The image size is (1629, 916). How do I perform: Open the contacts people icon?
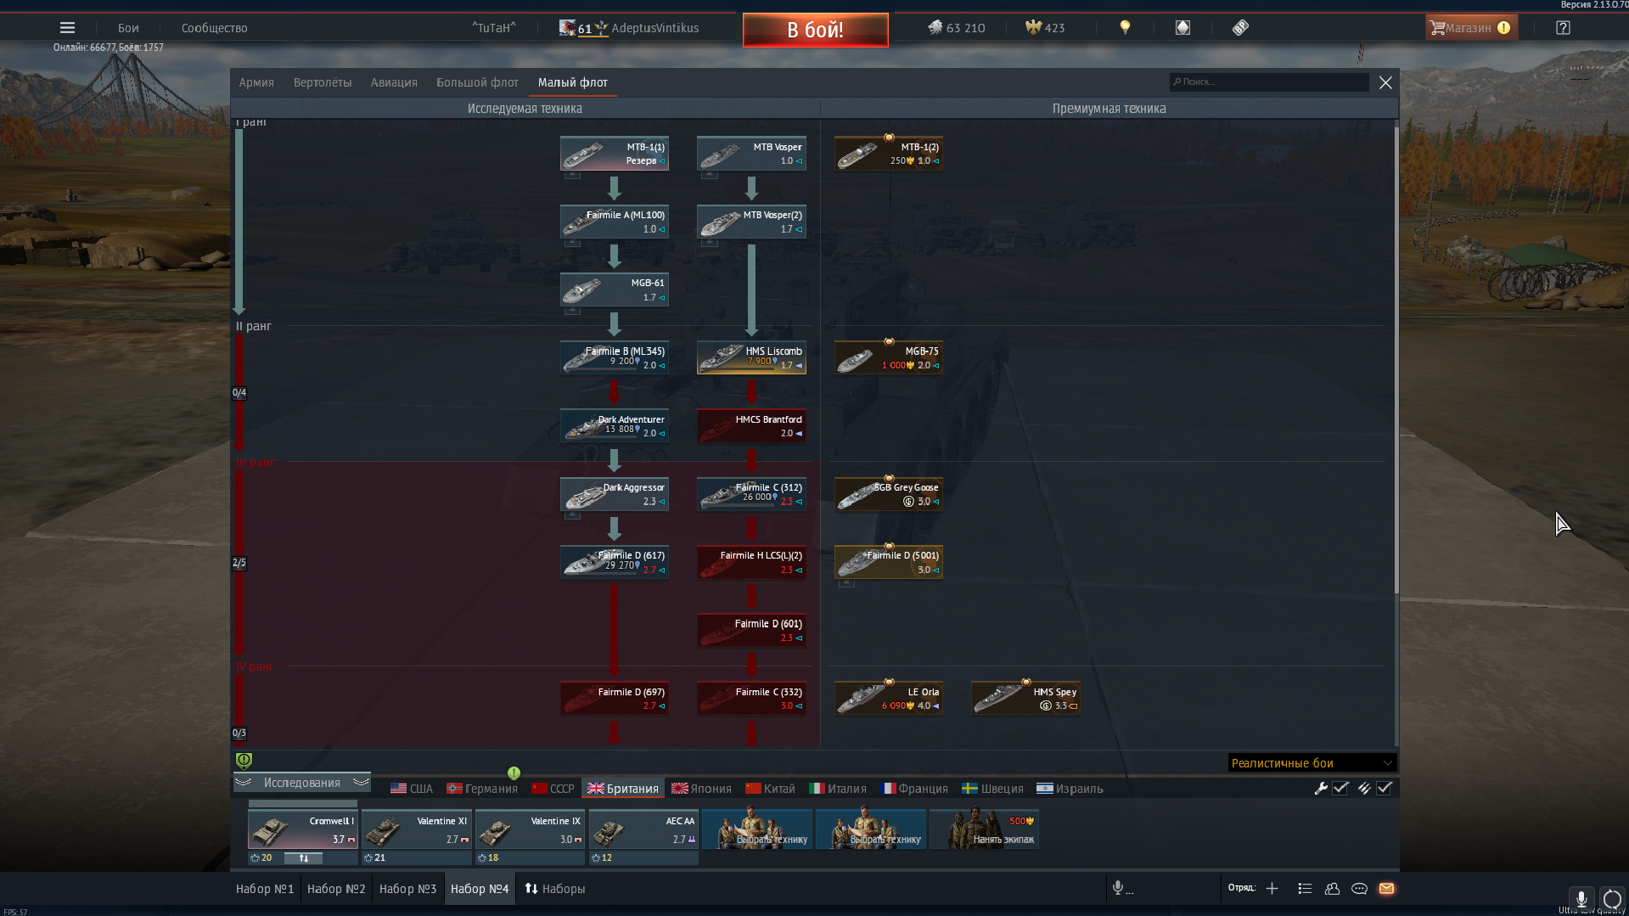[1332, 888]
